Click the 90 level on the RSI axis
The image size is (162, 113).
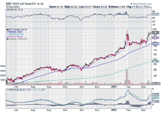point(154,12)
